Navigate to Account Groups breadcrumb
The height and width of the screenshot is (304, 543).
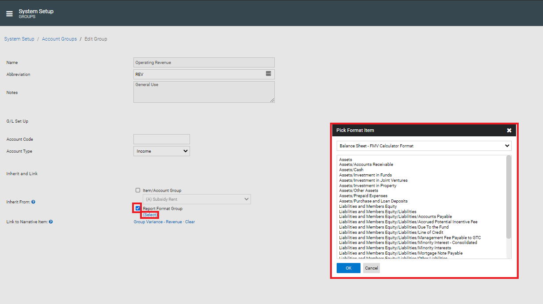pos(59,39)
